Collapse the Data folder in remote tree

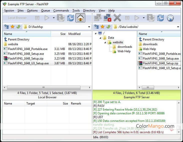[x=100, y=38]
